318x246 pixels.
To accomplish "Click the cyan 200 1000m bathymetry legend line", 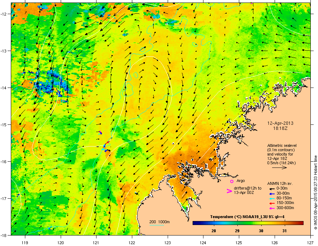I will [x=157, y=225].
